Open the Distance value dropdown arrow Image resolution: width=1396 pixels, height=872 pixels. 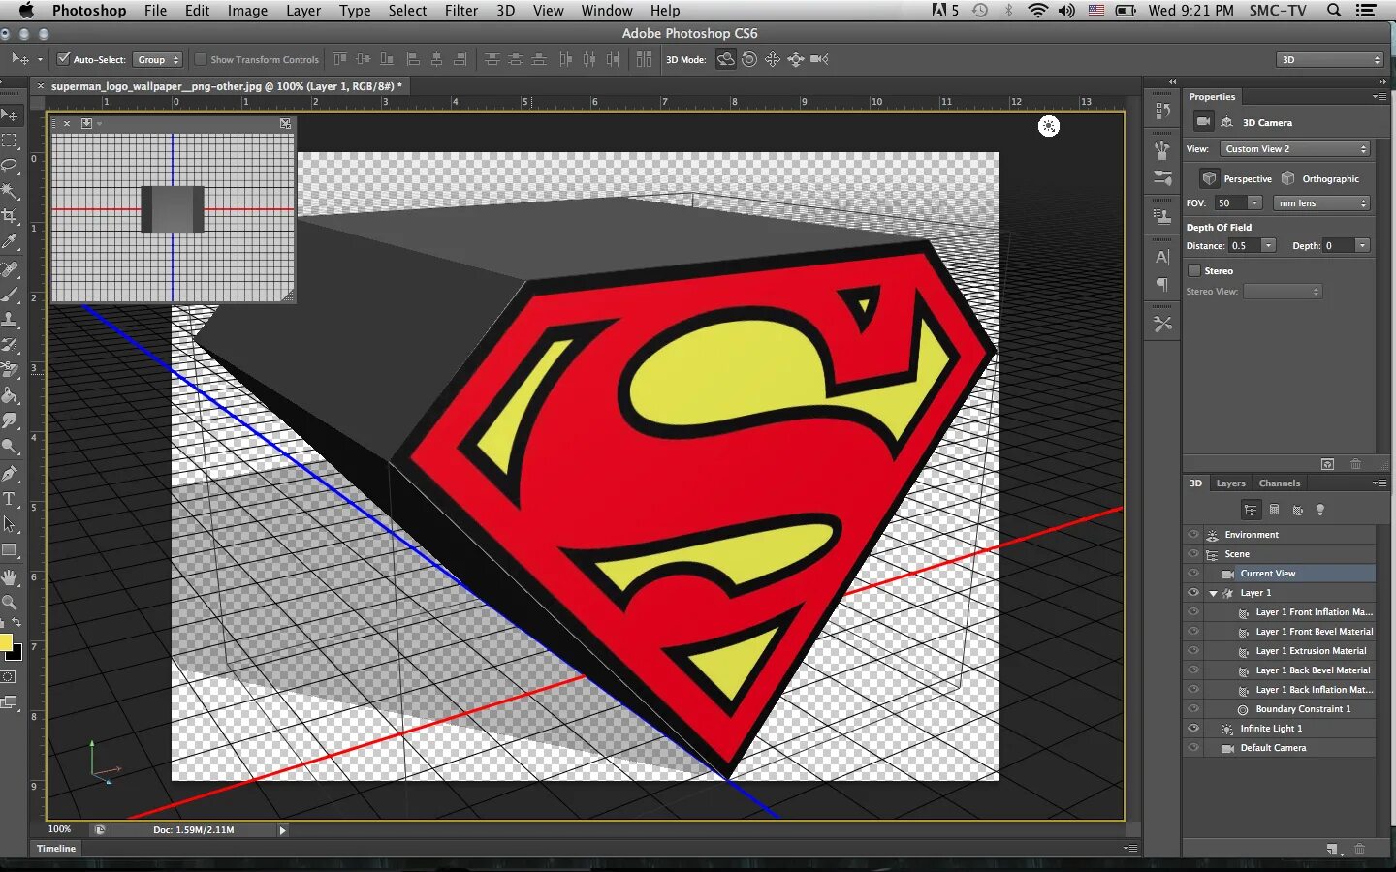click(x=1268, y=246)
